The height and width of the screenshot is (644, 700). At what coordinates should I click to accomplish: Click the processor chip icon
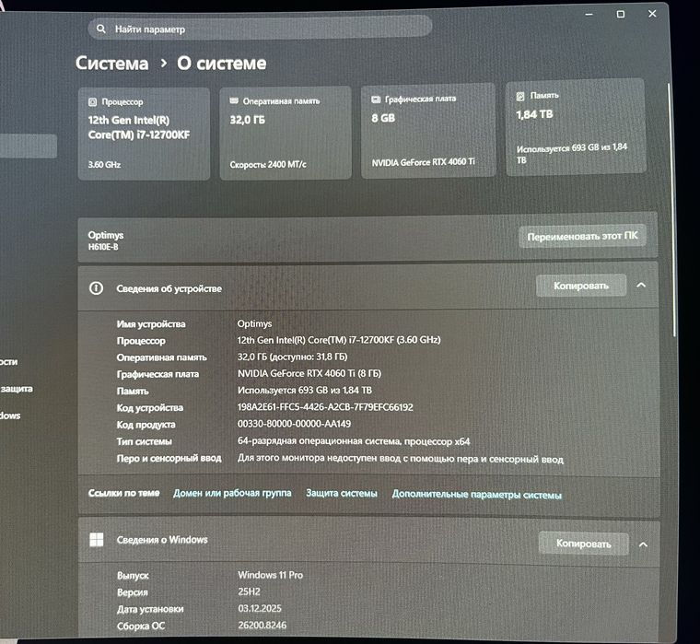click(x=92, y=102)
